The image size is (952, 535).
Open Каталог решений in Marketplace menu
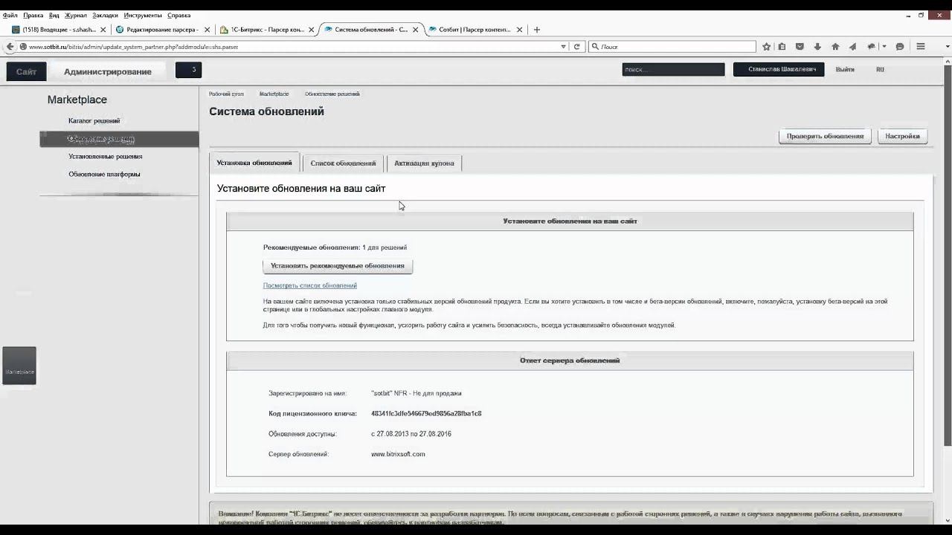94,120
